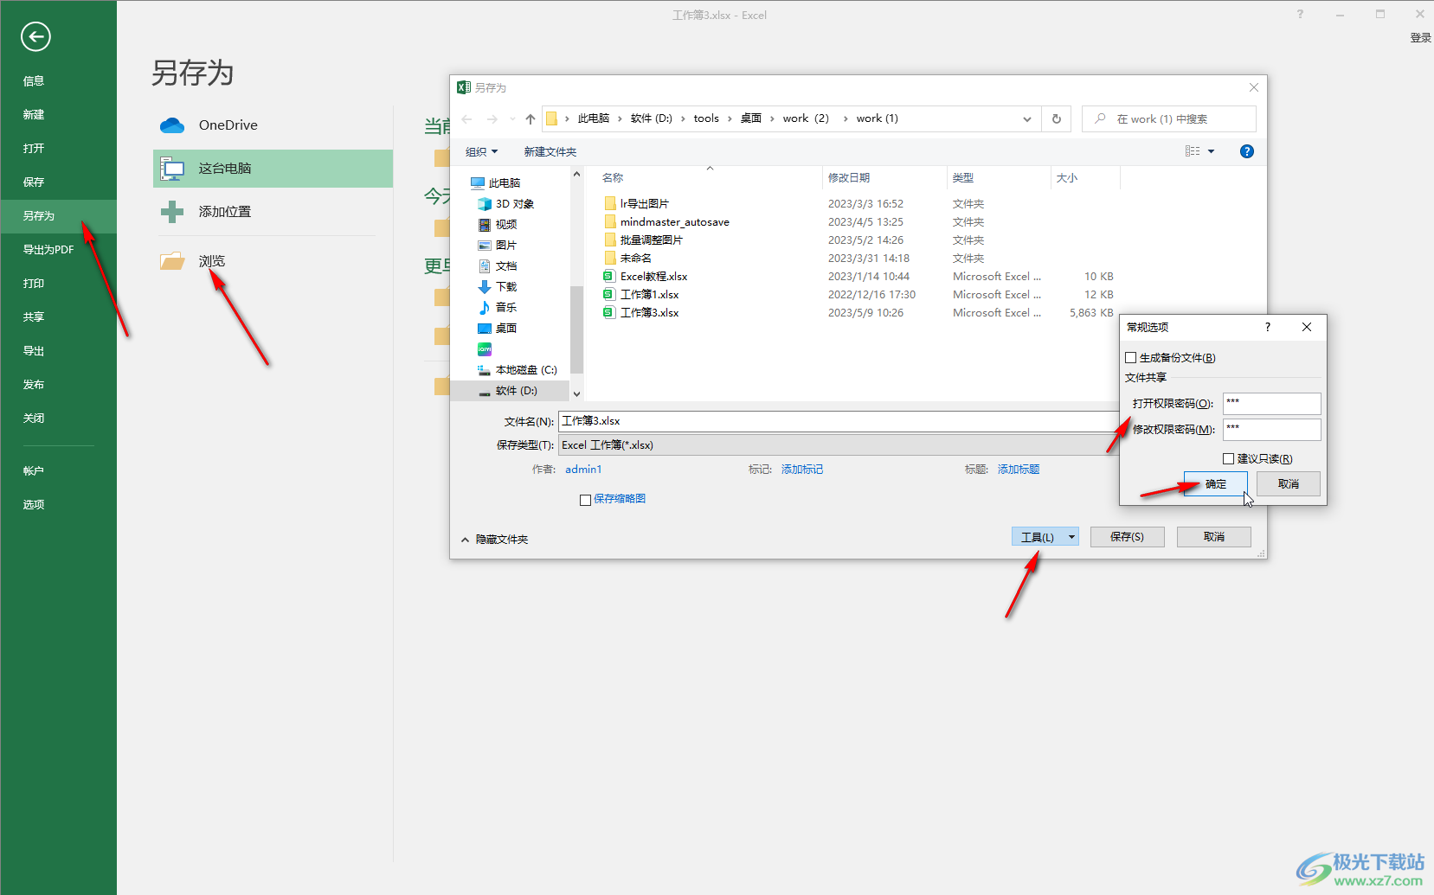The height and width of the screenshot is (895, 1434).
Task: Click the Add Location plus icon
Action: coord(172,212)
